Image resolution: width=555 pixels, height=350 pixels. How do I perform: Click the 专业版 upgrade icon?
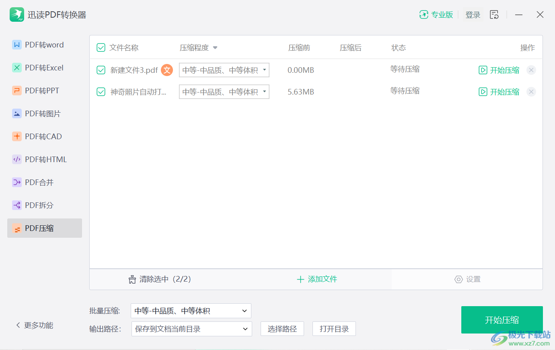[x=423, y=15]
